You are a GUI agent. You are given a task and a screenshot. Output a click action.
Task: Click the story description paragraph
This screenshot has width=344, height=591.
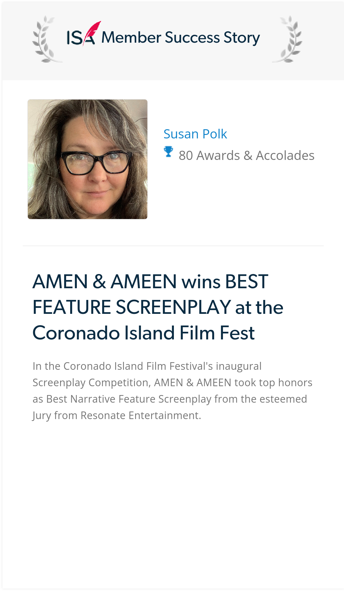[x=172, y=391]
